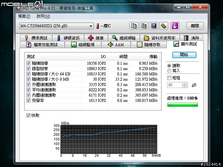Maximize the HD Tune Pro window

(188, 7)
